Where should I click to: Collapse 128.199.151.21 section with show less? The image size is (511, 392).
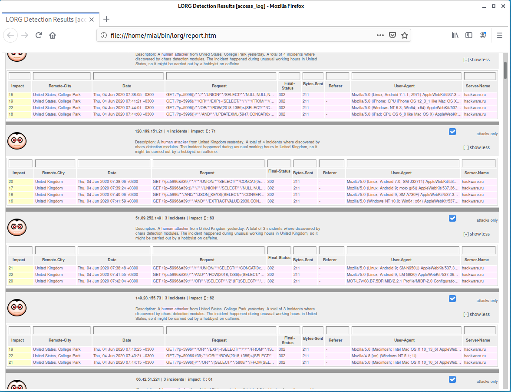point(476,147)
